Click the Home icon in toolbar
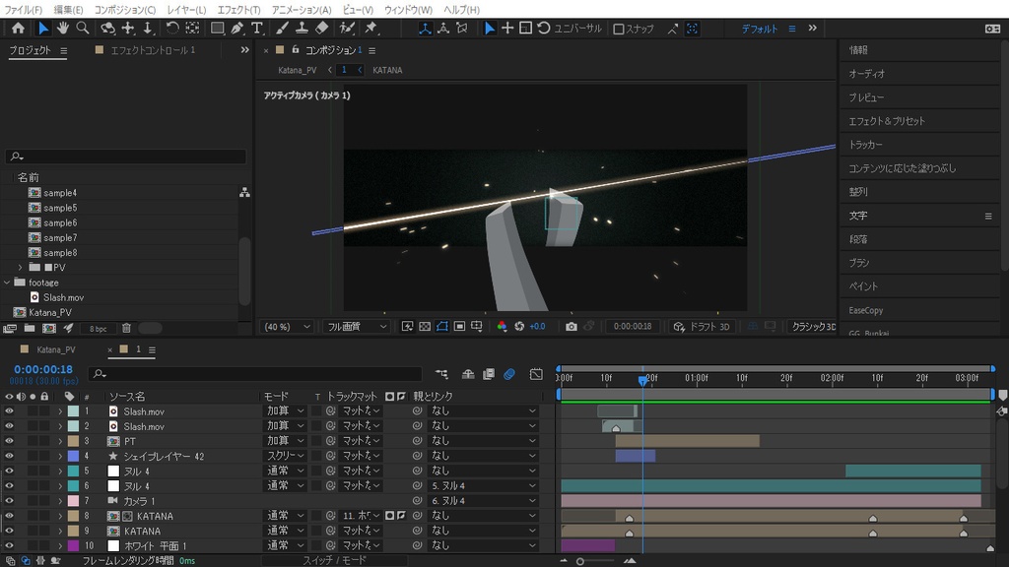The width and height of the screenshot is (1009, 567). (x=18, y=29)
